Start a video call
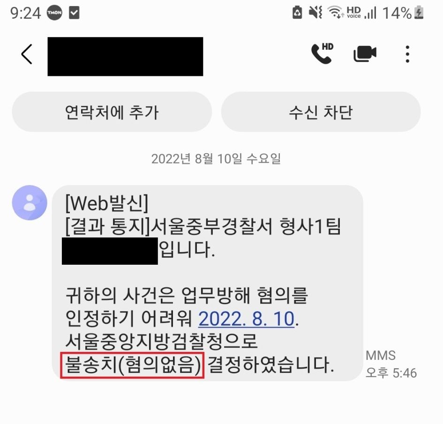 [x=365, y=53]
